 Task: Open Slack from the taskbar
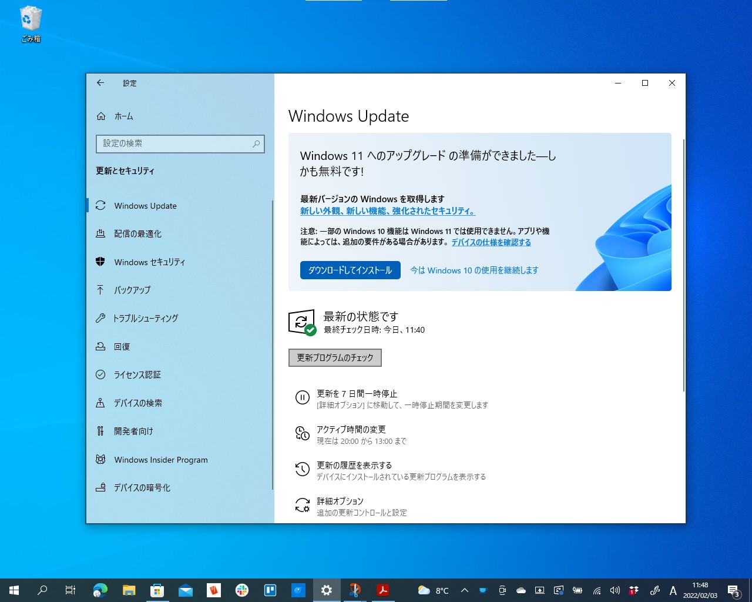[242, 590]
